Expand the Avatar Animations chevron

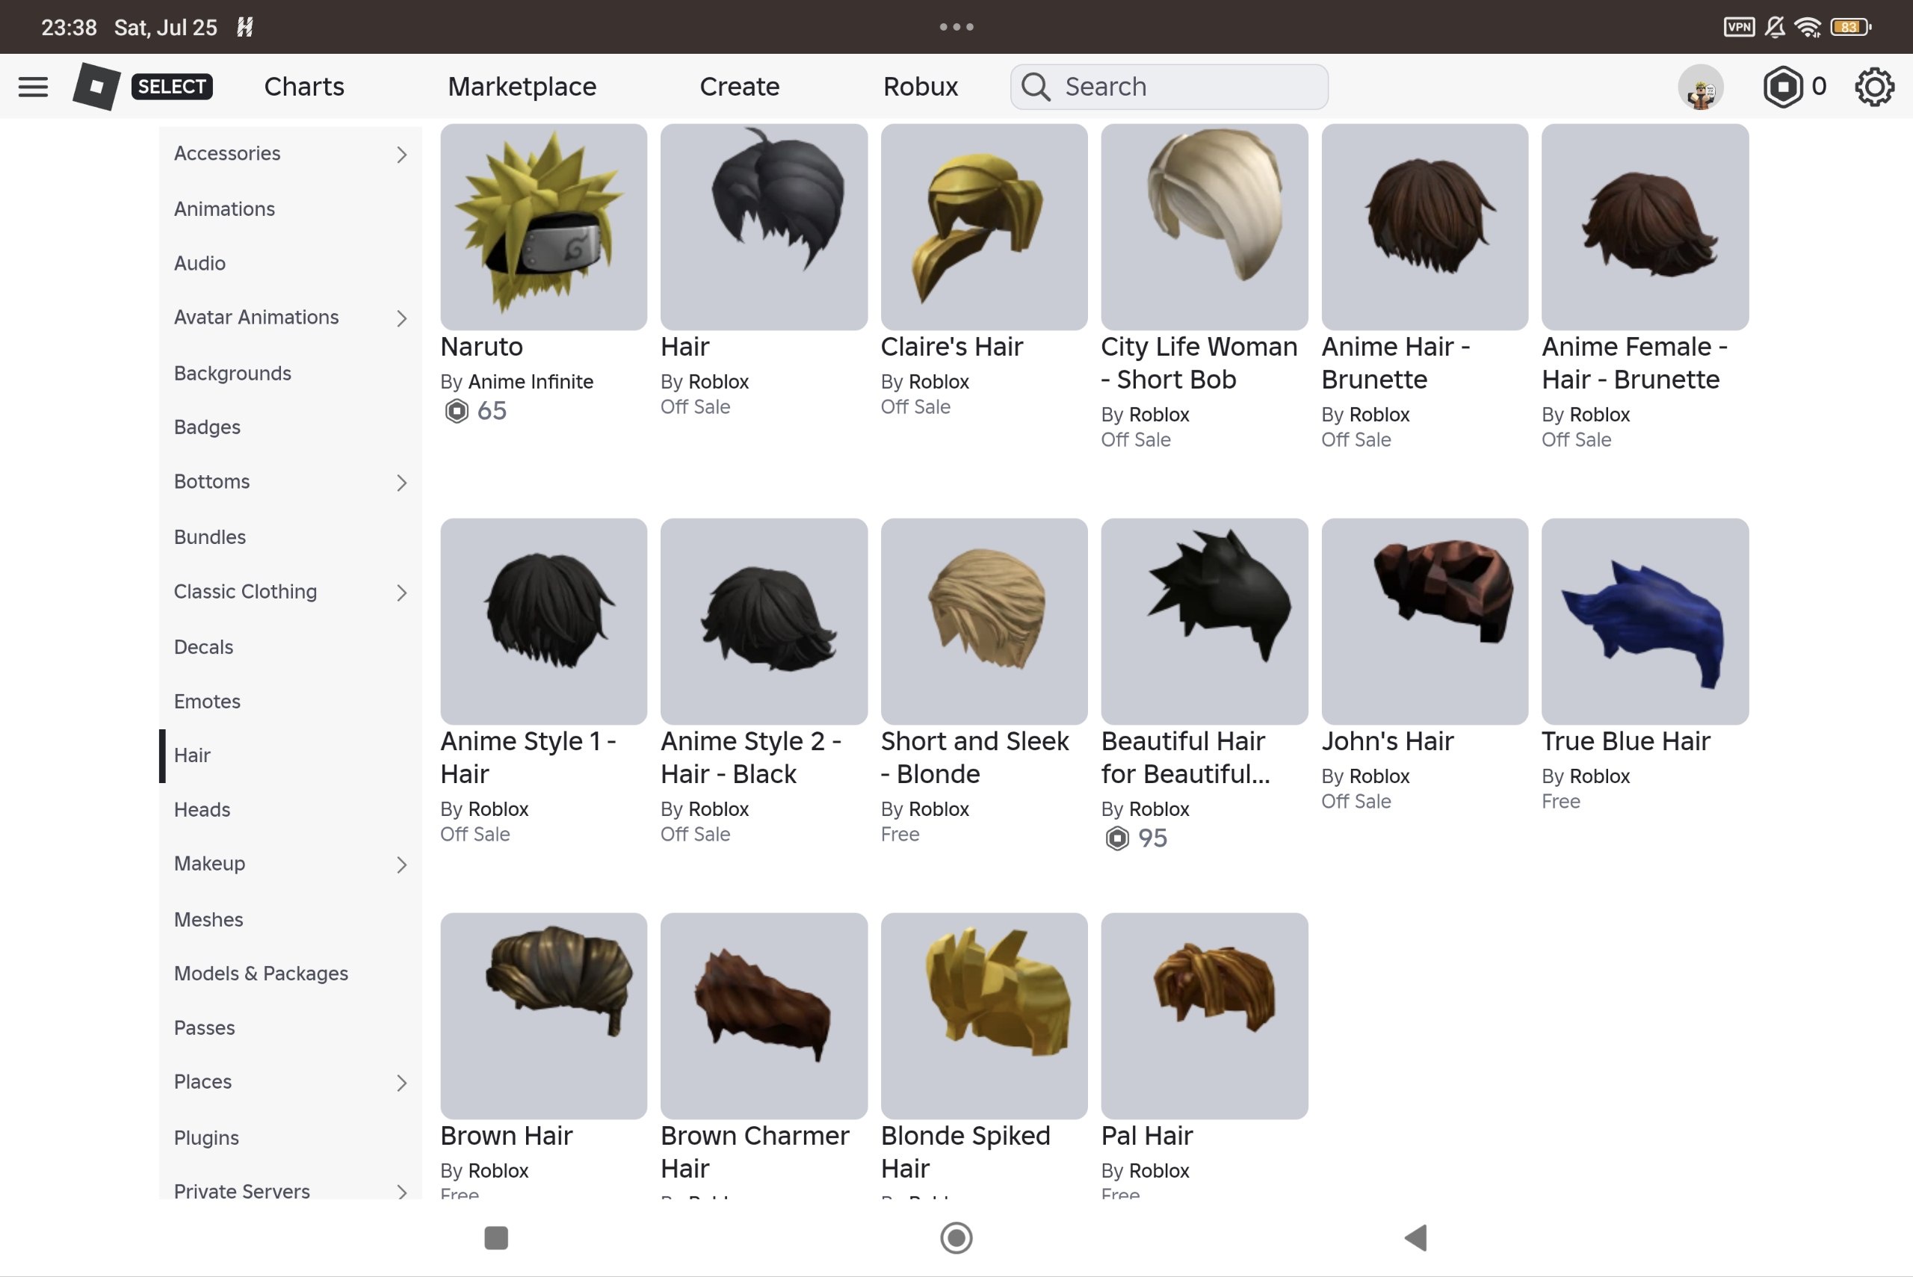pyautogui.click(x=401, y=318)
